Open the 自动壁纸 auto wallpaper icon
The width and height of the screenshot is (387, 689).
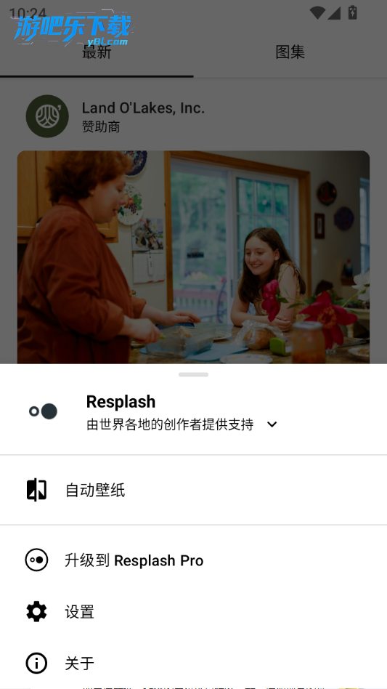[x=36, y=490]
